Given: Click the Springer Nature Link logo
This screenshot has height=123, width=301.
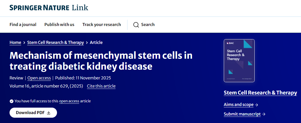Looking at the screenshot, I should pos(49,8).
